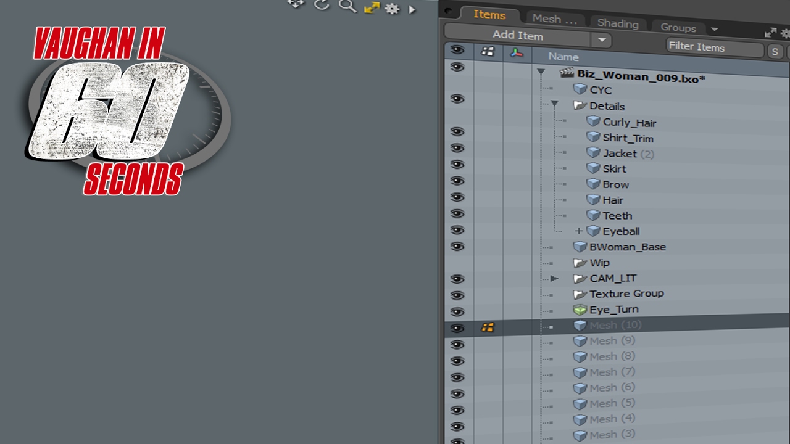
Task: Select the Hair item name
Action: point(613,200)
